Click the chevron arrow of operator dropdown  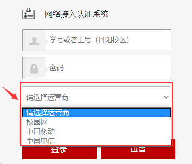166,97
